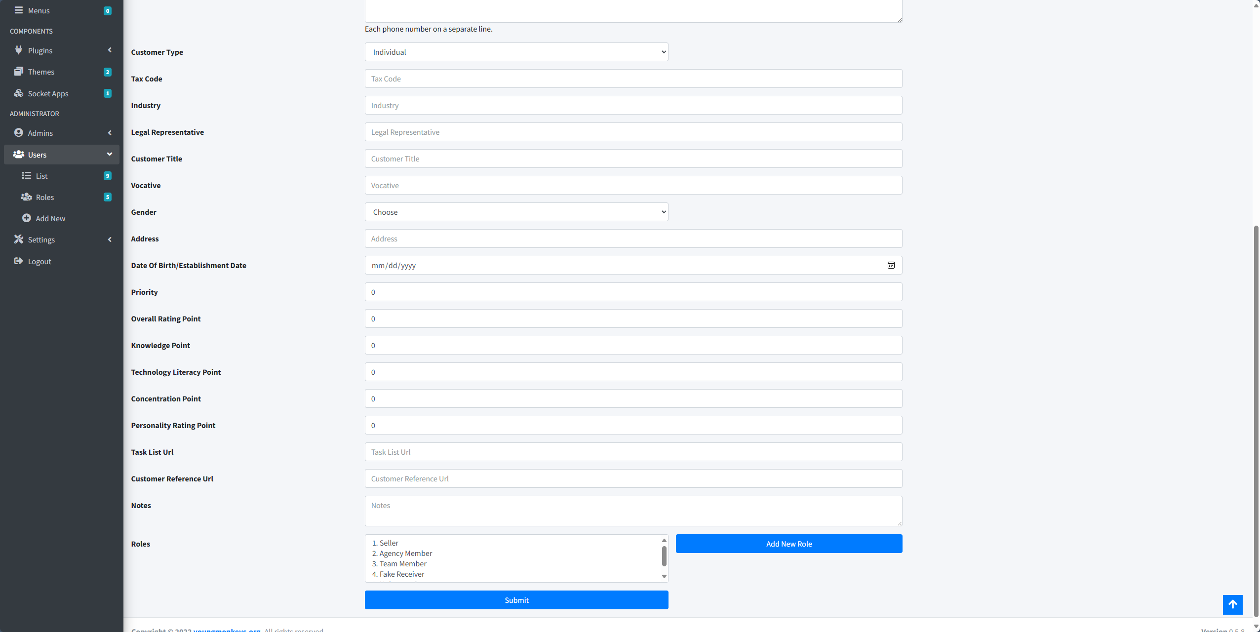Image resolution: width=1260 pixels, height=632 pixels.
Task: Open the date picker calendar icon
Action: coord(891,265)
